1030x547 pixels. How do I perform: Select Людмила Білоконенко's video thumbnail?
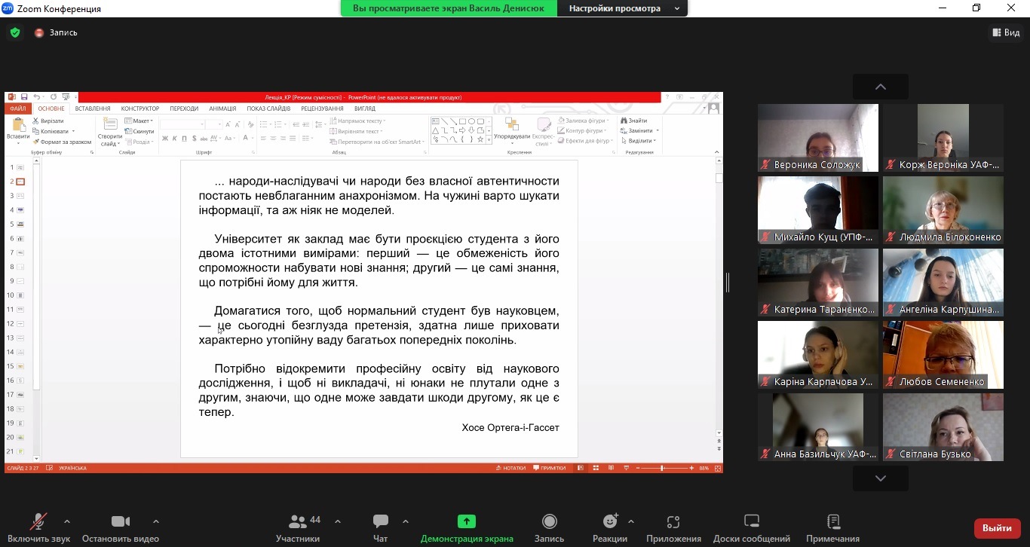point(943,209)
